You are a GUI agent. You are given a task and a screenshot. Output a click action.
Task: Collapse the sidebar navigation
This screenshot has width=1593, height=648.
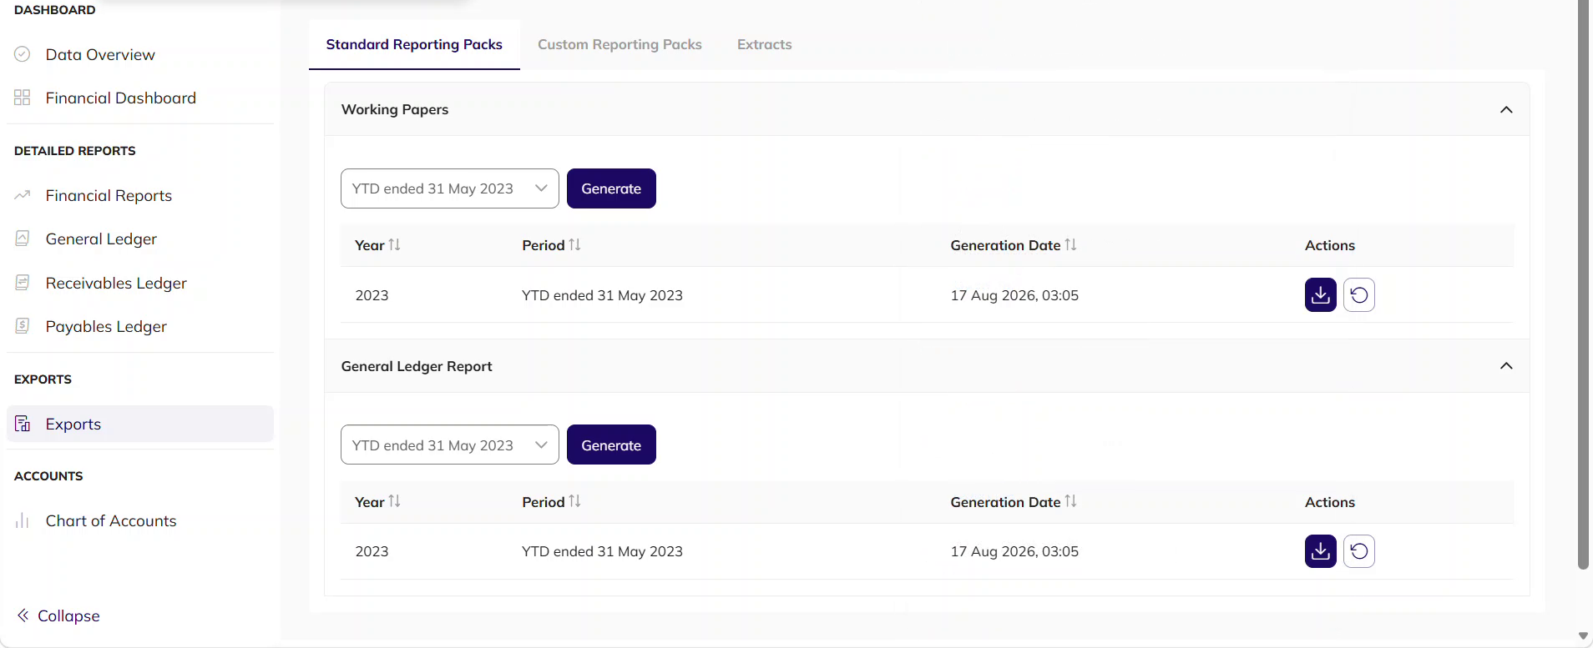58,615
